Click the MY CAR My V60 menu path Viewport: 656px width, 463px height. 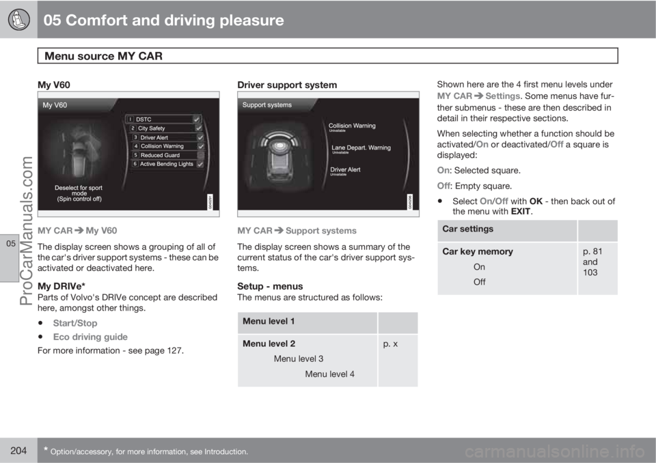[77, 230]
